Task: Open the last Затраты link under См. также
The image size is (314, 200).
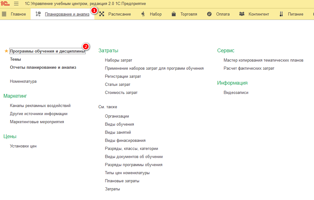Action: click(112, 189)
